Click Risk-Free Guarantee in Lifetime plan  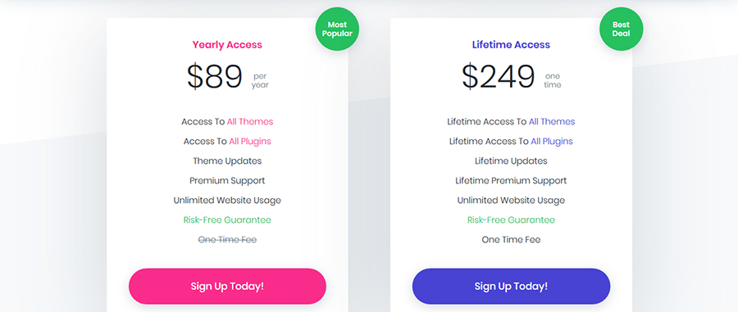click(x=511, y=220)
